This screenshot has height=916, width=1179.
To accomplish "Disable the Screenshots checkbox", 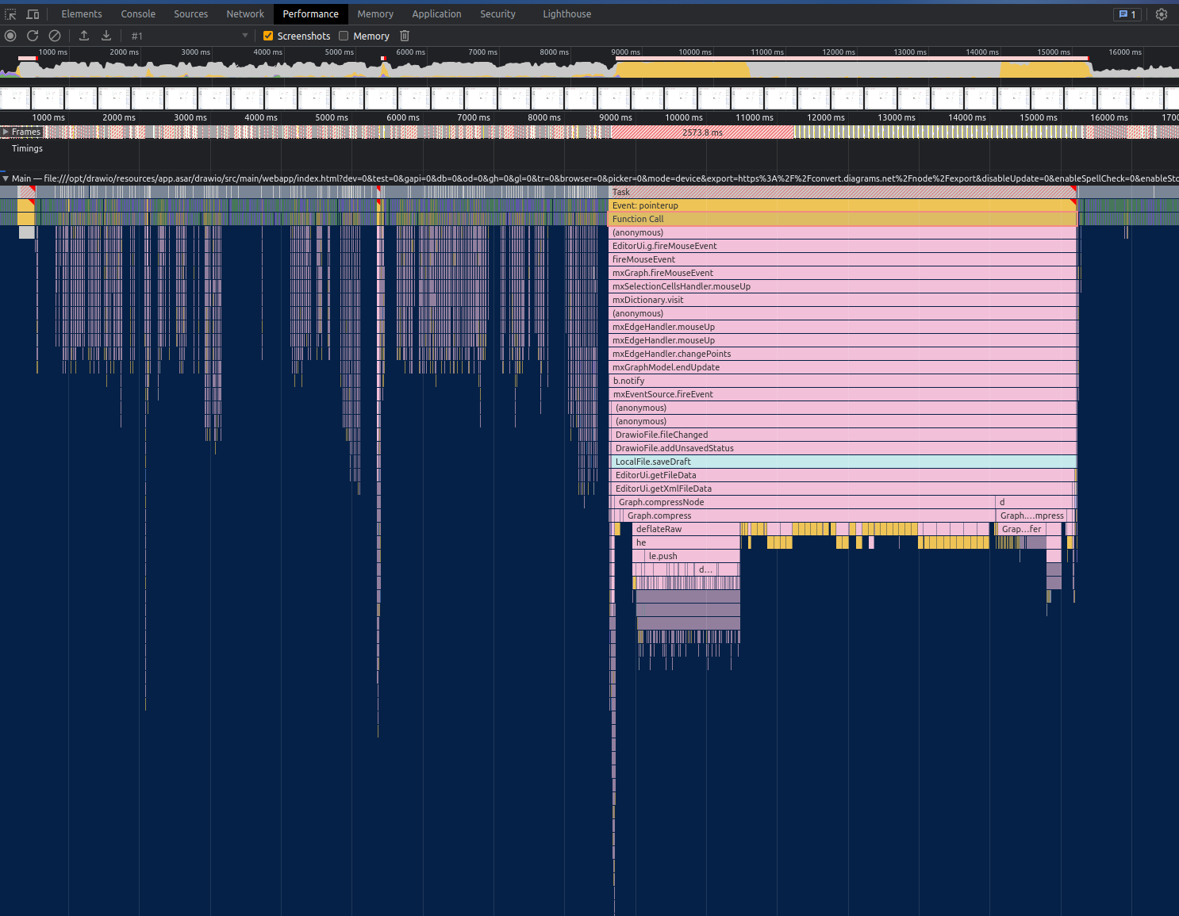I will [268, 36].
